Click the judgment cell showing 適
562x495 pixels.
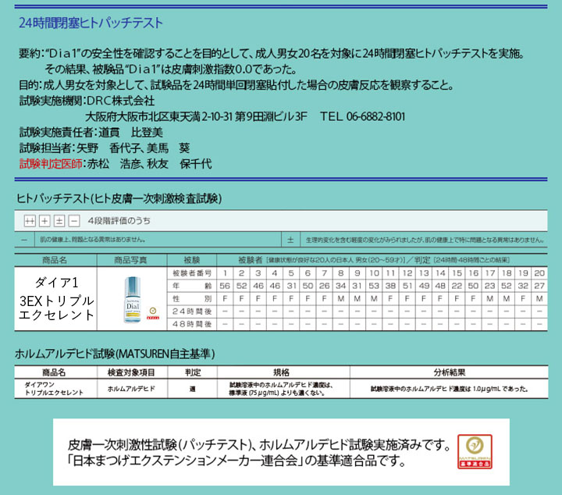(193, 389)
